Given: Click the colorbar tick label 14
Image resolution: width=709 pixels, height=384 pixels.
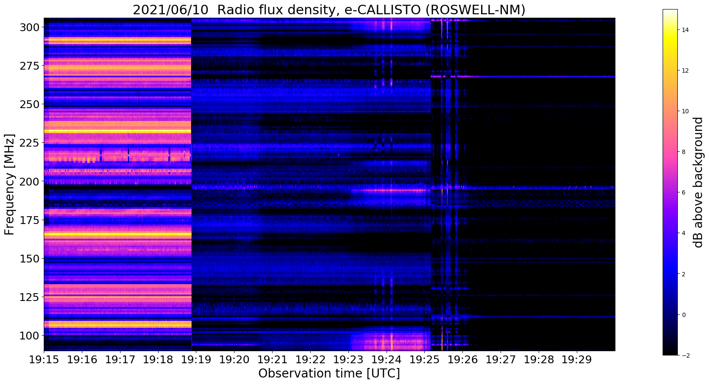Looking at the screenshot, I should pyautogui.click(x=686, y=30).
